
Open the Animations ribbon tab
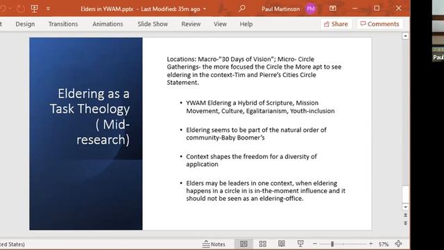[108, 24]
